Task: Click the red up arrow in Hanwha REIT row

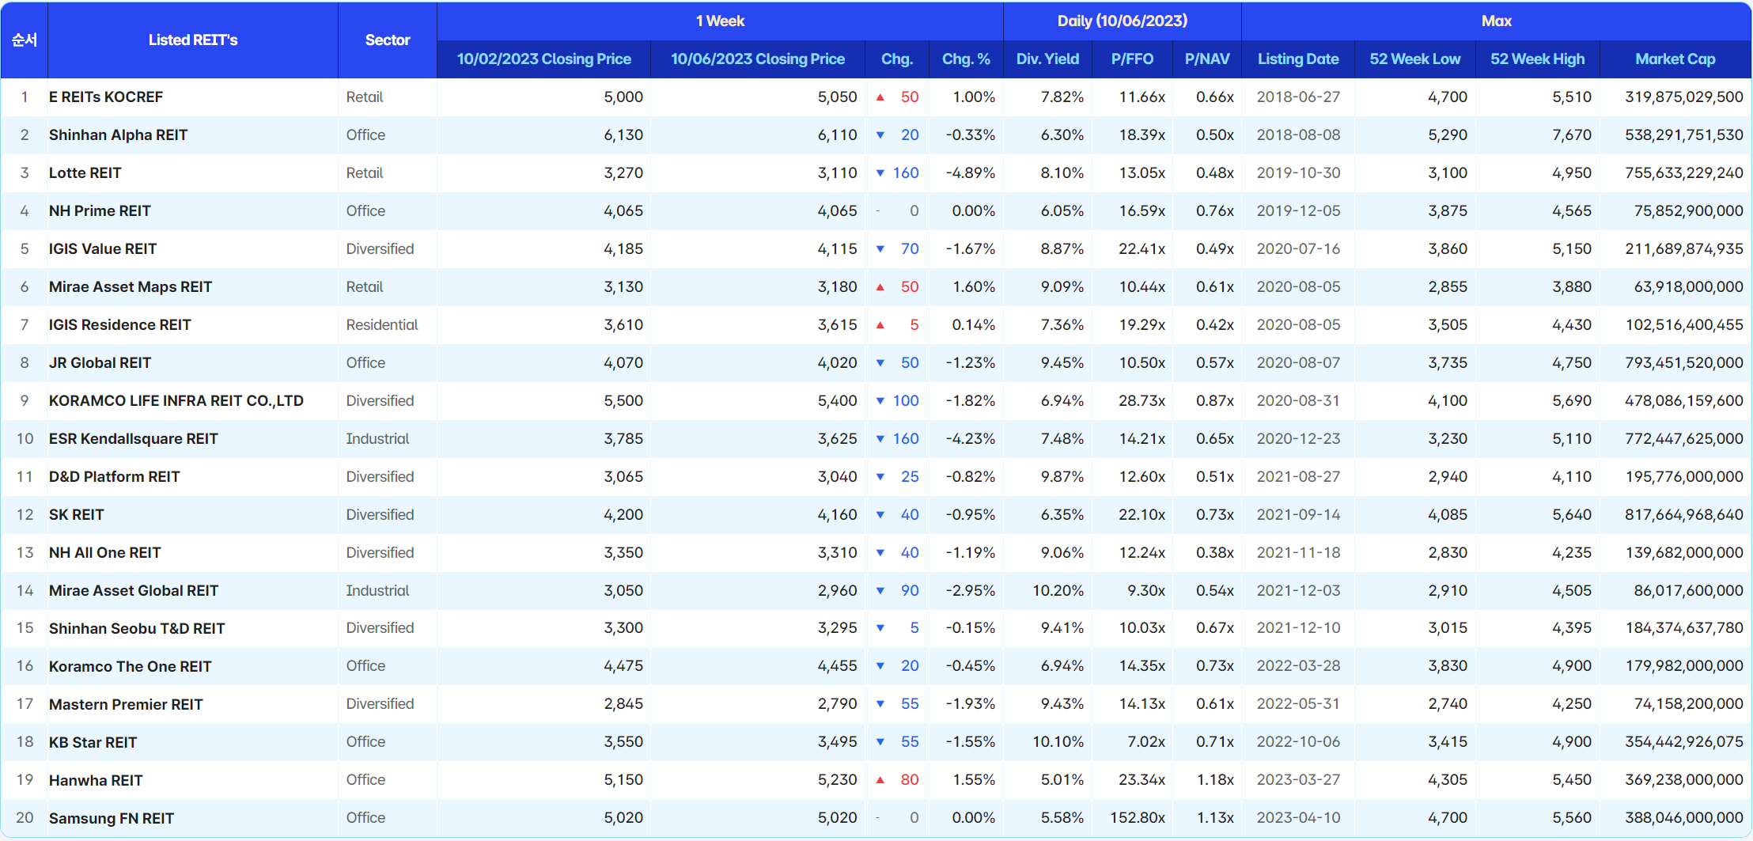Action: pos(880,780)
